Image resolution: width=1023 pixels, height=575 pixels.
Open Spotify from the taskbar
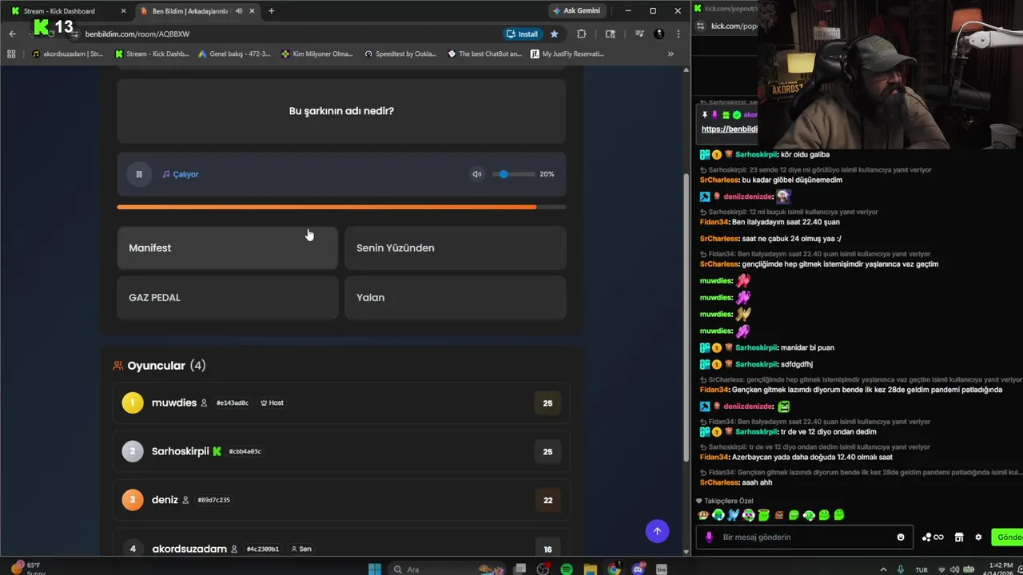coord(567,569)
